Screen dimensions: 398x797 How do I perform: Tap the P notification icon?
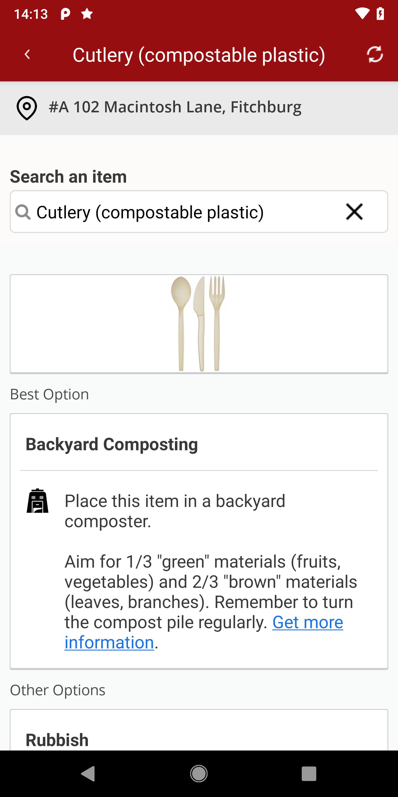click(x=66, y=14)
